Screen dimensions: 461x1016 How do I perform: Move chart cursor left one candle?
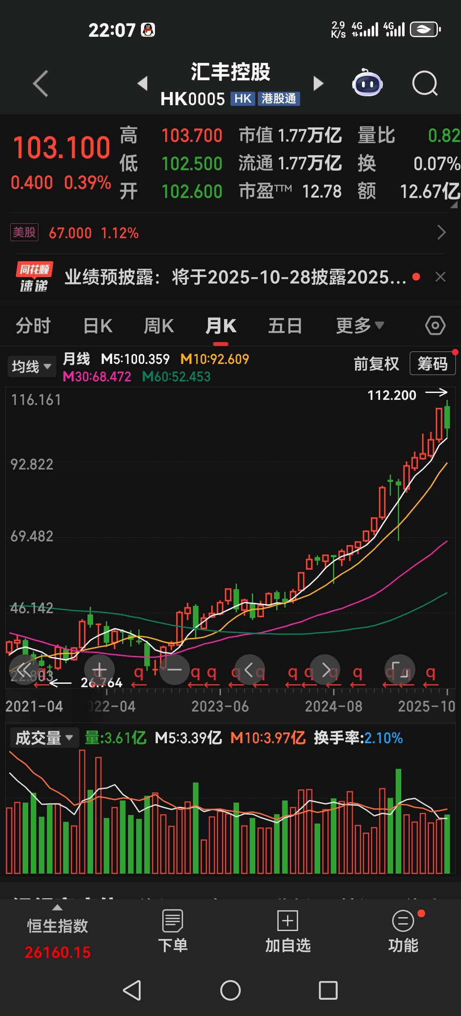(x=249, y=669)
